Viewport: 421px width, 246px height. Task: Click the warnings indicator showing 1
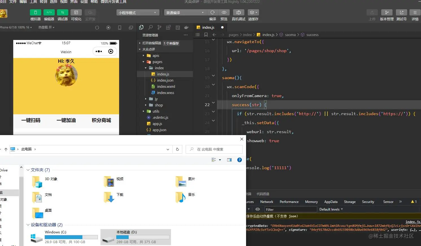[414, 202]
